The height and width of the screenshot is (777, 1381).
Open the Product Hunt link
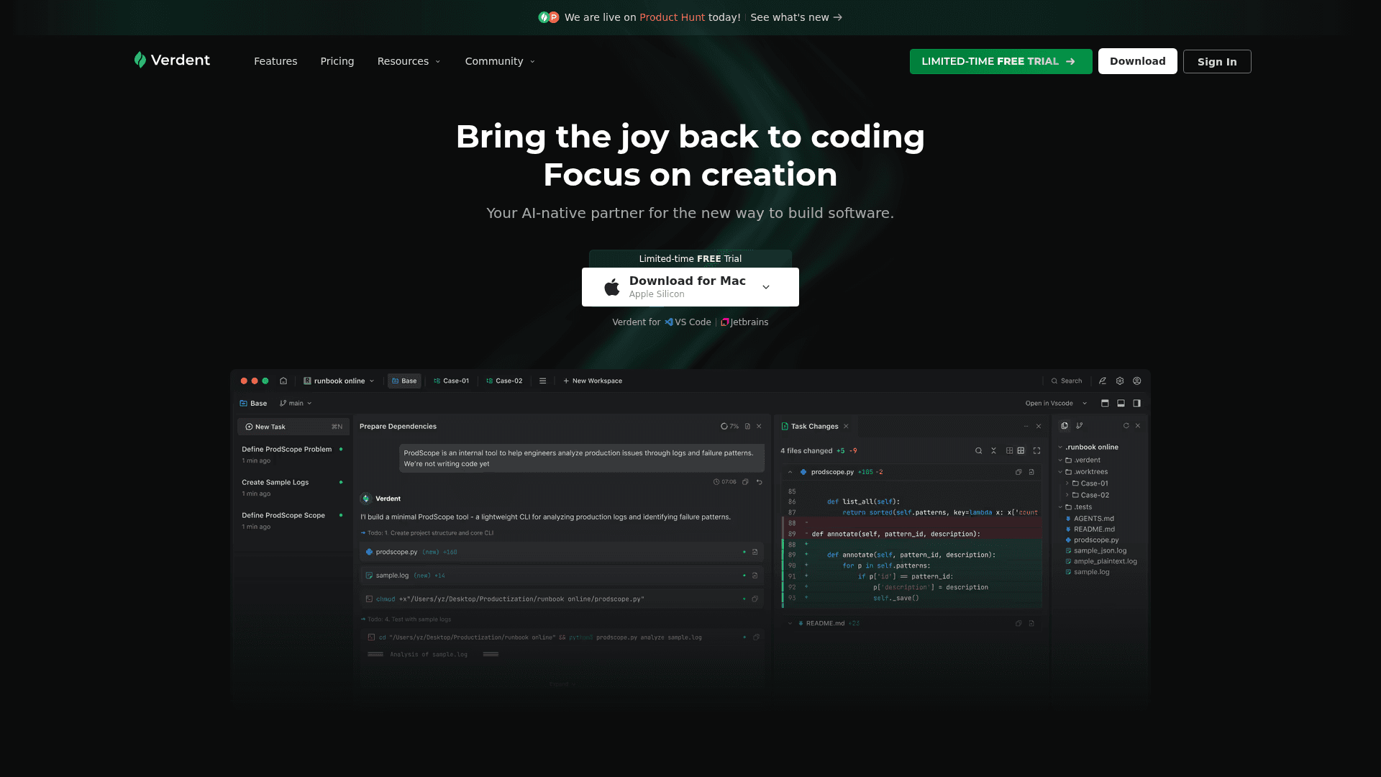click(672, 17)
